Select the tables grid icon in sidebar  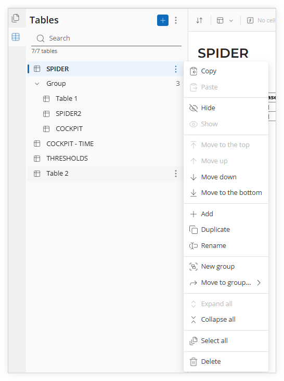pyautogui.click(x=16, y=37)
